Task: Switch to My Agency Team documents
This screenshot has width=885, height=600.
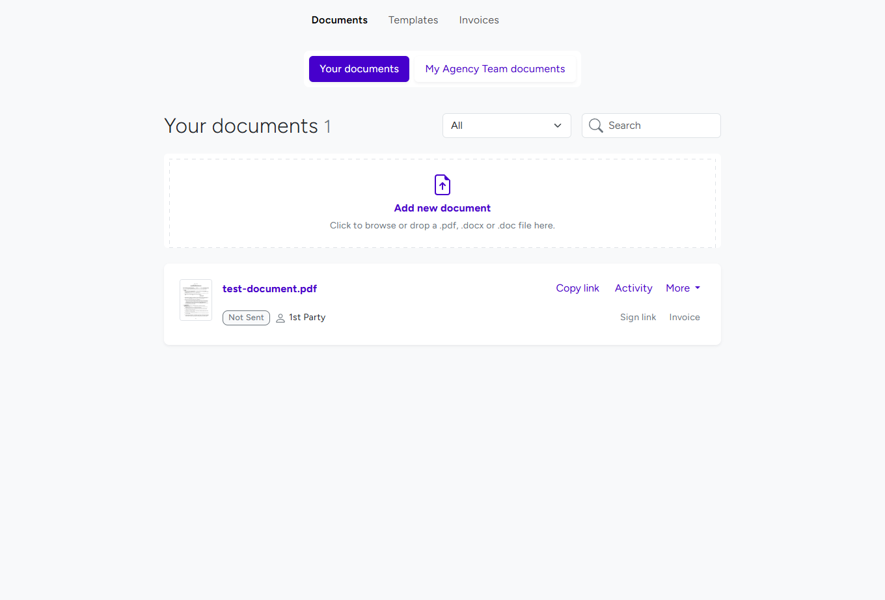Action: coord(495,68)
